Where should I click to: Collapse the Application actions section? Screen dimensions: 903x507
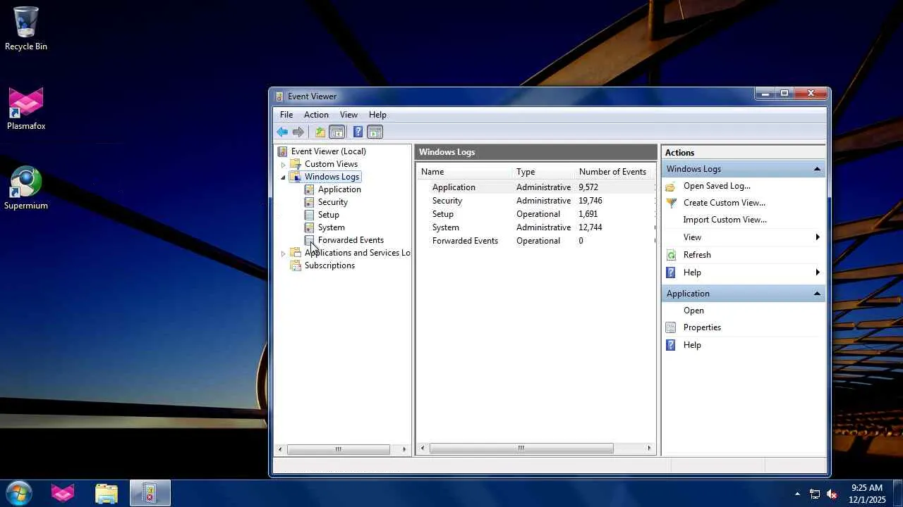[817, 294]
